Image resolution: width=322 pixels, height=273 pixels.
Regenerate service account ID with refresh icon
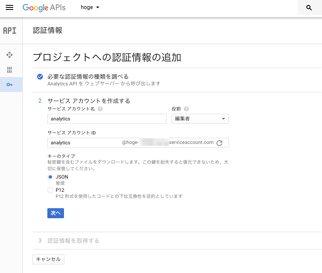coord(219,143)
